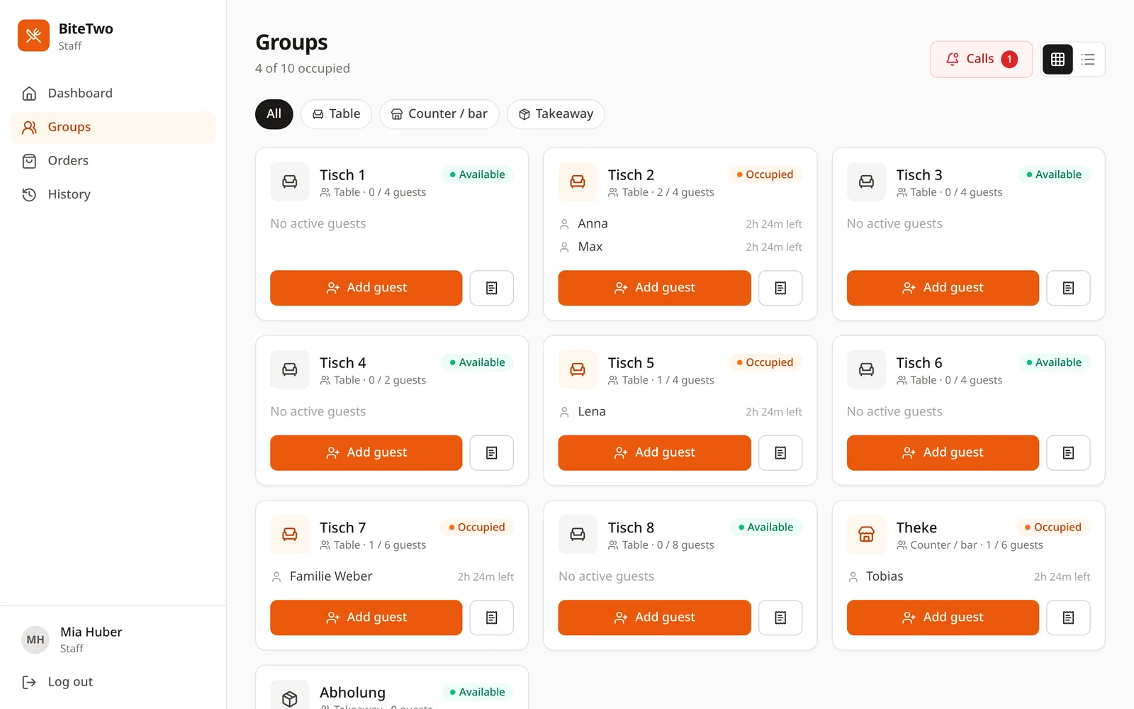Filter groups by Takeaway
This screenshot has width=1134, height=709.
click(556, 114)
